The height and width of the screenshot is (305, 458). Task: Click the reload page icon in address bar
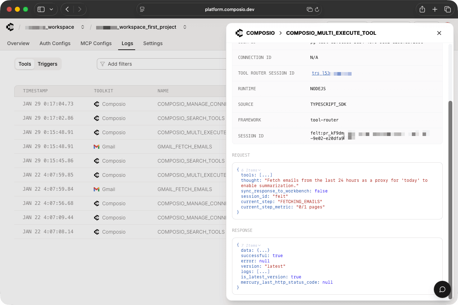(x=317, y=10)
